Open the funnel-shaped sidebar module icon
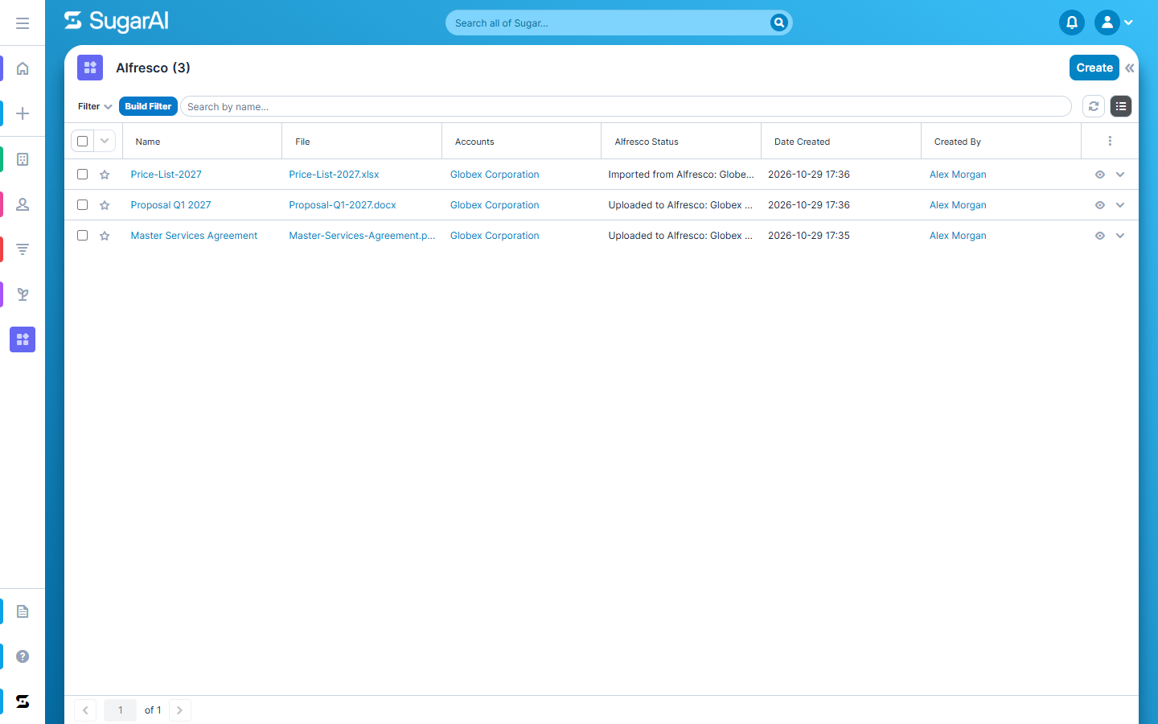The image size is (1158, 724). 23,249
